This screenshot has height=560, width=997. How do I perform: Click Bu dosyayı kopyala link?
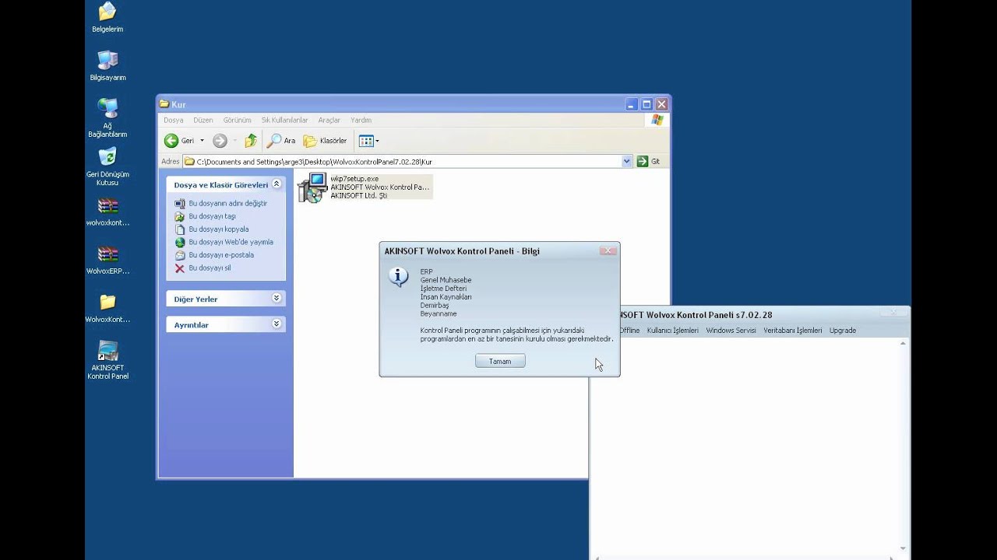(219, 229)
